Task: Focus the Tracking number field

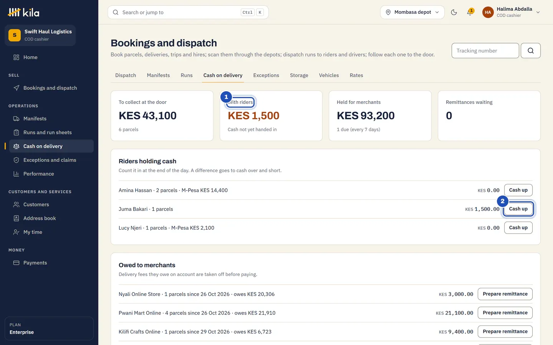Action: click(x=485, y=51)
